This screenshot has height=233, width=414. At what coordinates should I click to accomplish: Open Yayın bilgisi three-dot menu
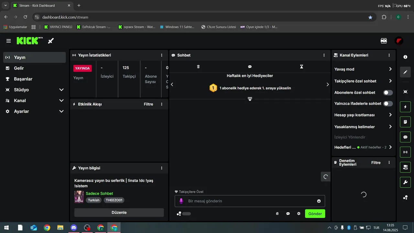pos(162,168)
